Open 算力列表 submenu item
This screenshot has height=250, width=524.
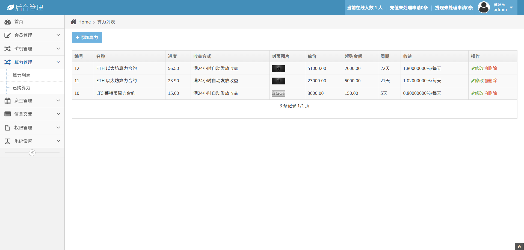(22, 75)
